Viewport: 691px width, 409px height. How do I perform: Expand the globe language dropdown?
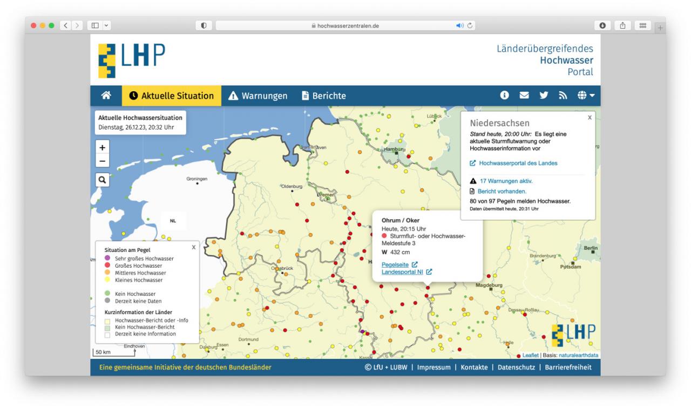pyautogui.click(x=585, y=96)
